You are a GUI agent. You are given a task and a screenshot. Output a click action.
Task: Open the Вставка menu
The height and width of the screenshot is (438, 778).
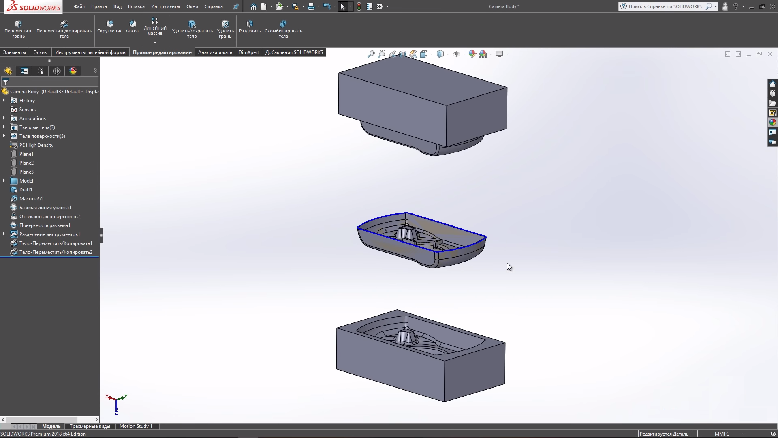tap(136, 6)
